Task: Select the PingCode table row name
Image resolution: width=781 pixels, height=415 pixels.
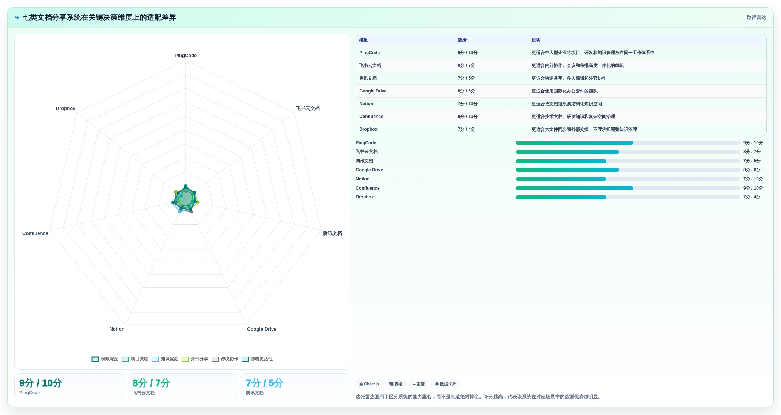Action: coord(369,53)
